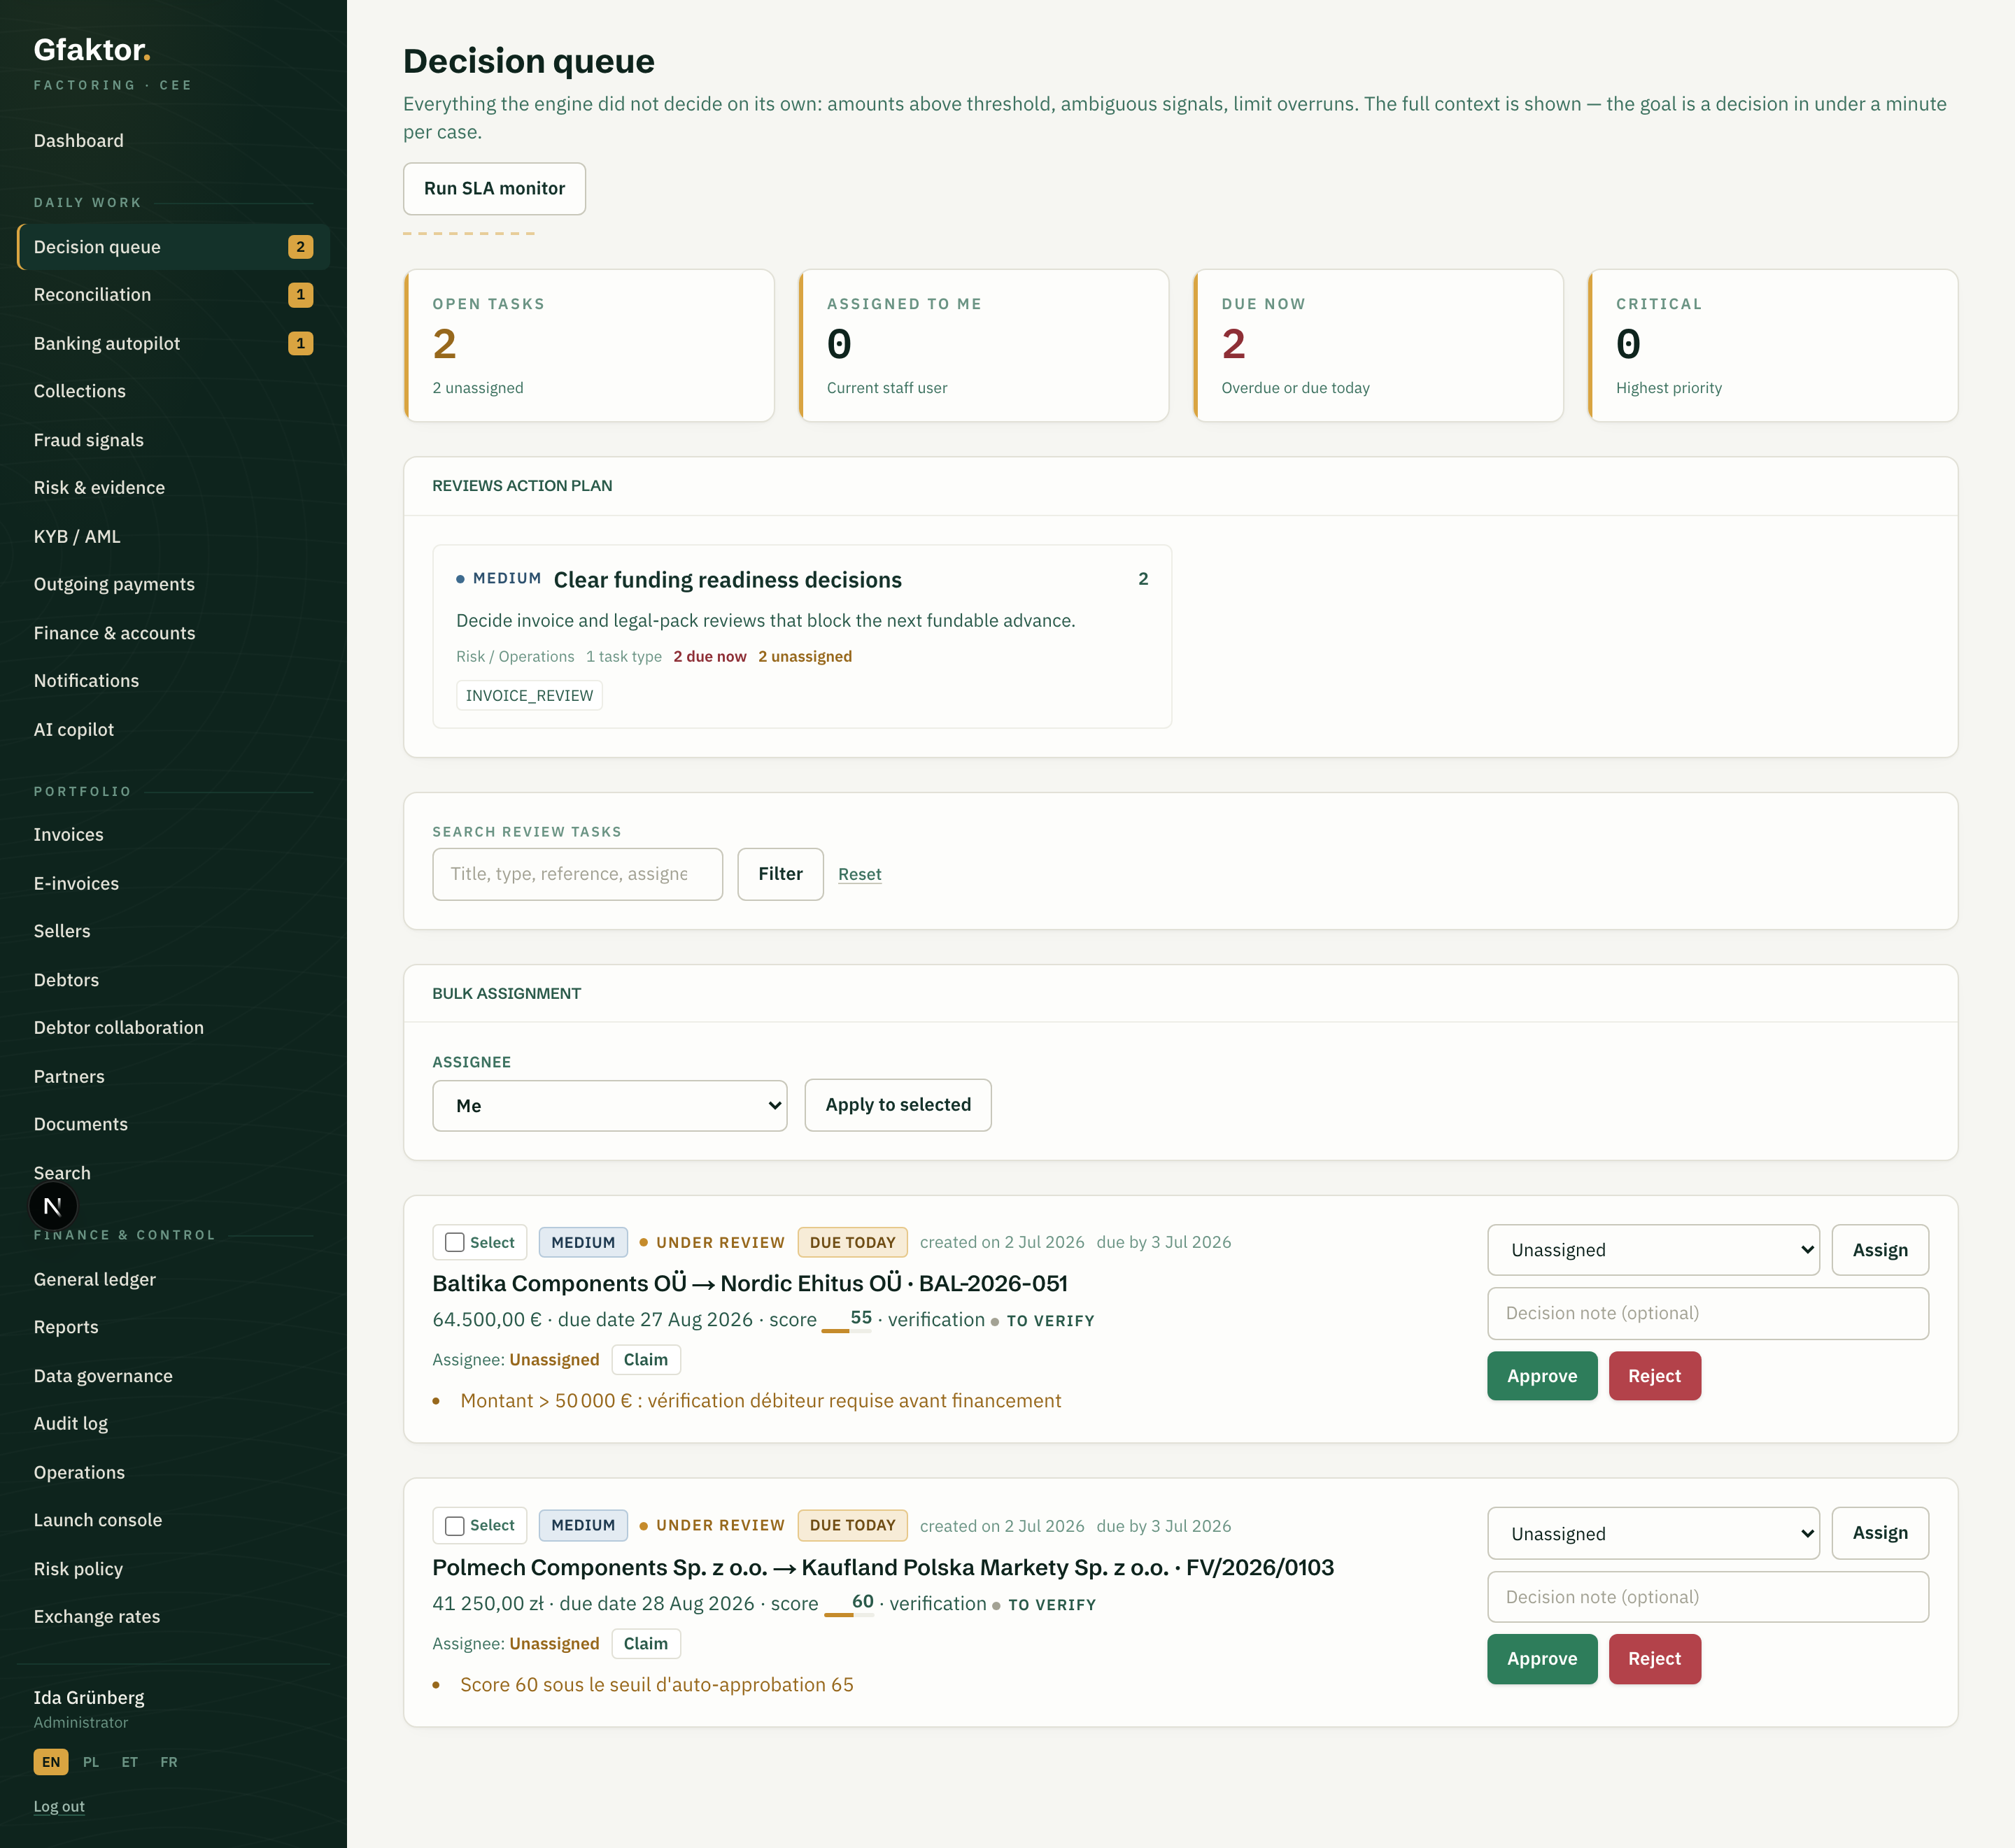Click the Due Now stat card
Viewport: 2015px width, 1848px height.
click(x=1378, y=345)
